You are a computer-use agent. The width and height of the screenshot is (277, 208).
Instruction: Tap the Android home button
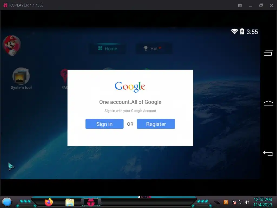pos(268,103)
